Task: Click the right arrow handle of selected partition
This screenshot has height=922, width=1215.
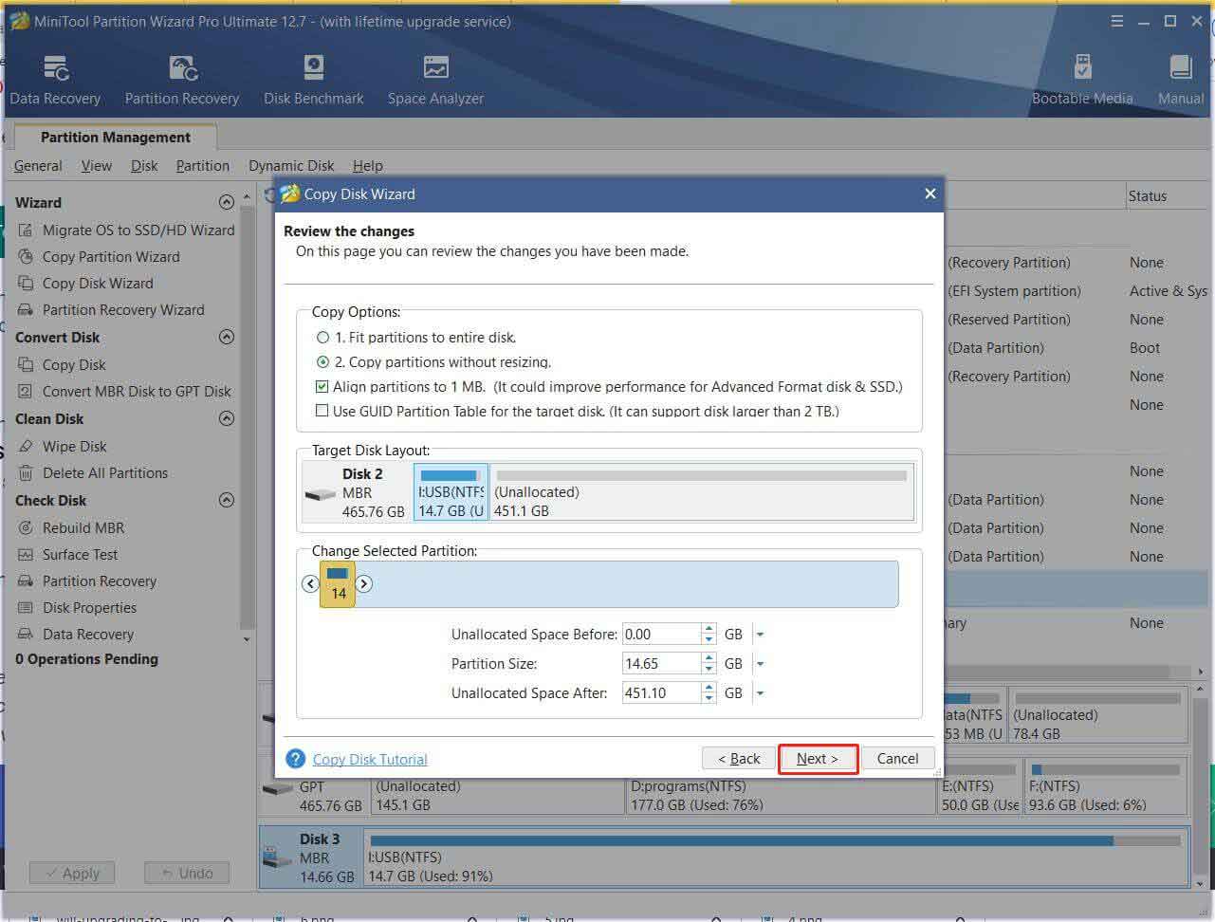Action: [x=363, y=583]
